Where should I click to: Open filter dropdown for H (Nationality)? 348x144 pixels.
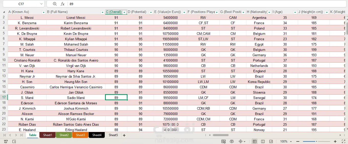(x=269, y=12)
